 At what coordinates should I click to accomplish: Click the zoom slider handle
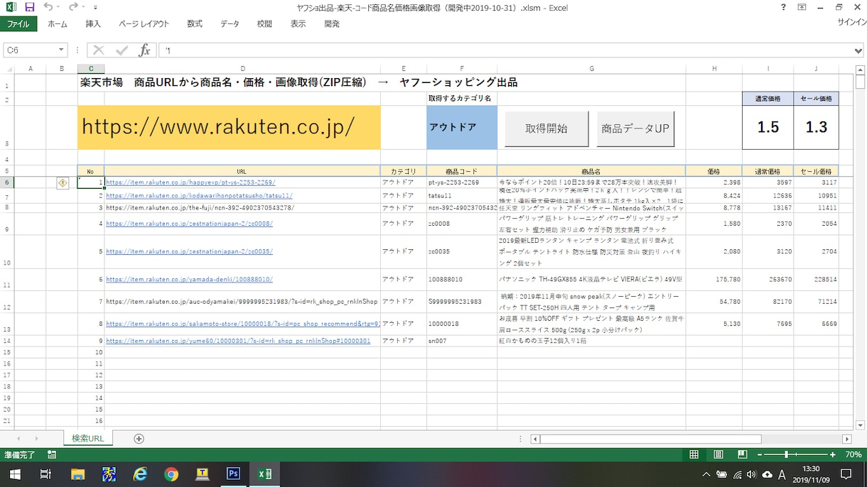click(786, 454)
